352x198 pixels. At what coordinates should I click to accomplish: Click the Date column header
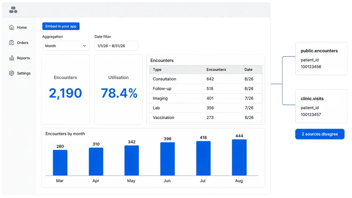click(248, 70)
